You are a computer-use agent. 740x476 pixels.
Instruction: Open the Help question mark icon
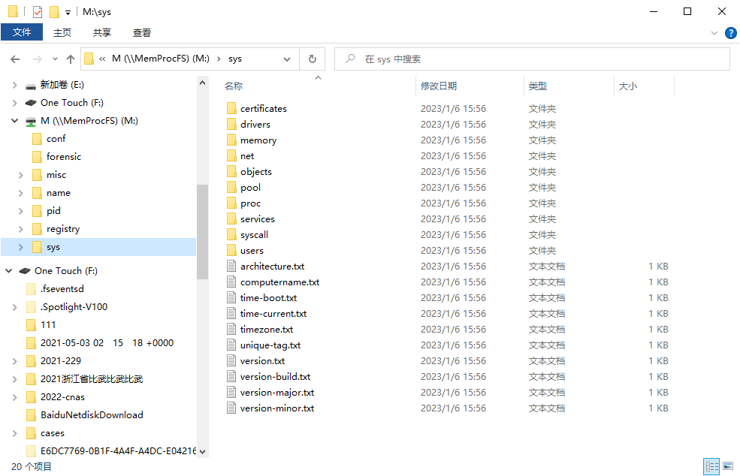tap(730, 33)
